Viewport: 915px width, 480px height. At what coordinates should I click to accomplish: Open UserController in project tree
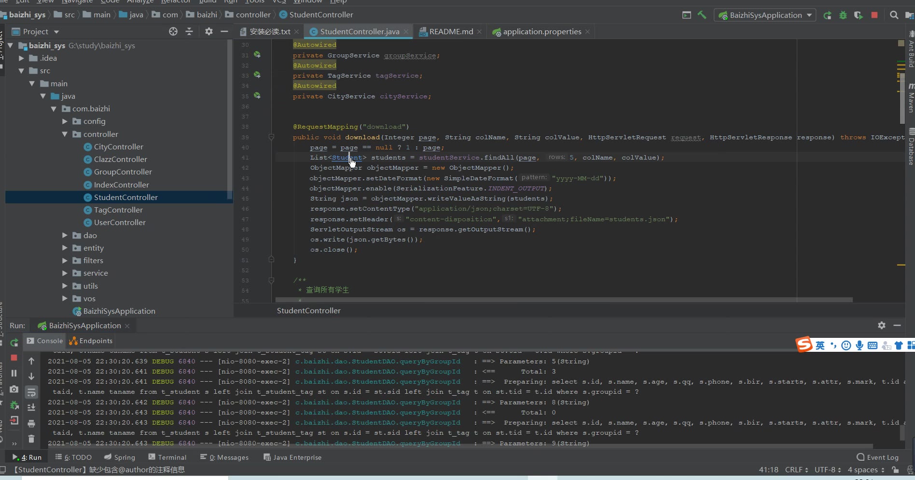119,223
